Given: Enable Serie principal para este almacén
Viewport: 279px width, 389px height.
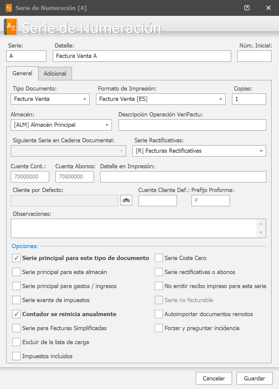Looking at the screenshot, I should [16, 272].
